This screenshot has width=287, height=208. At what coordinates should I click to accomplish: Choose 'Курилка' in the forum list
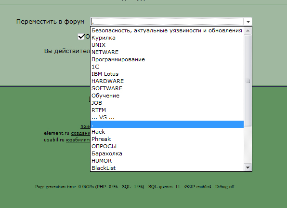click(x=167, y=38)
